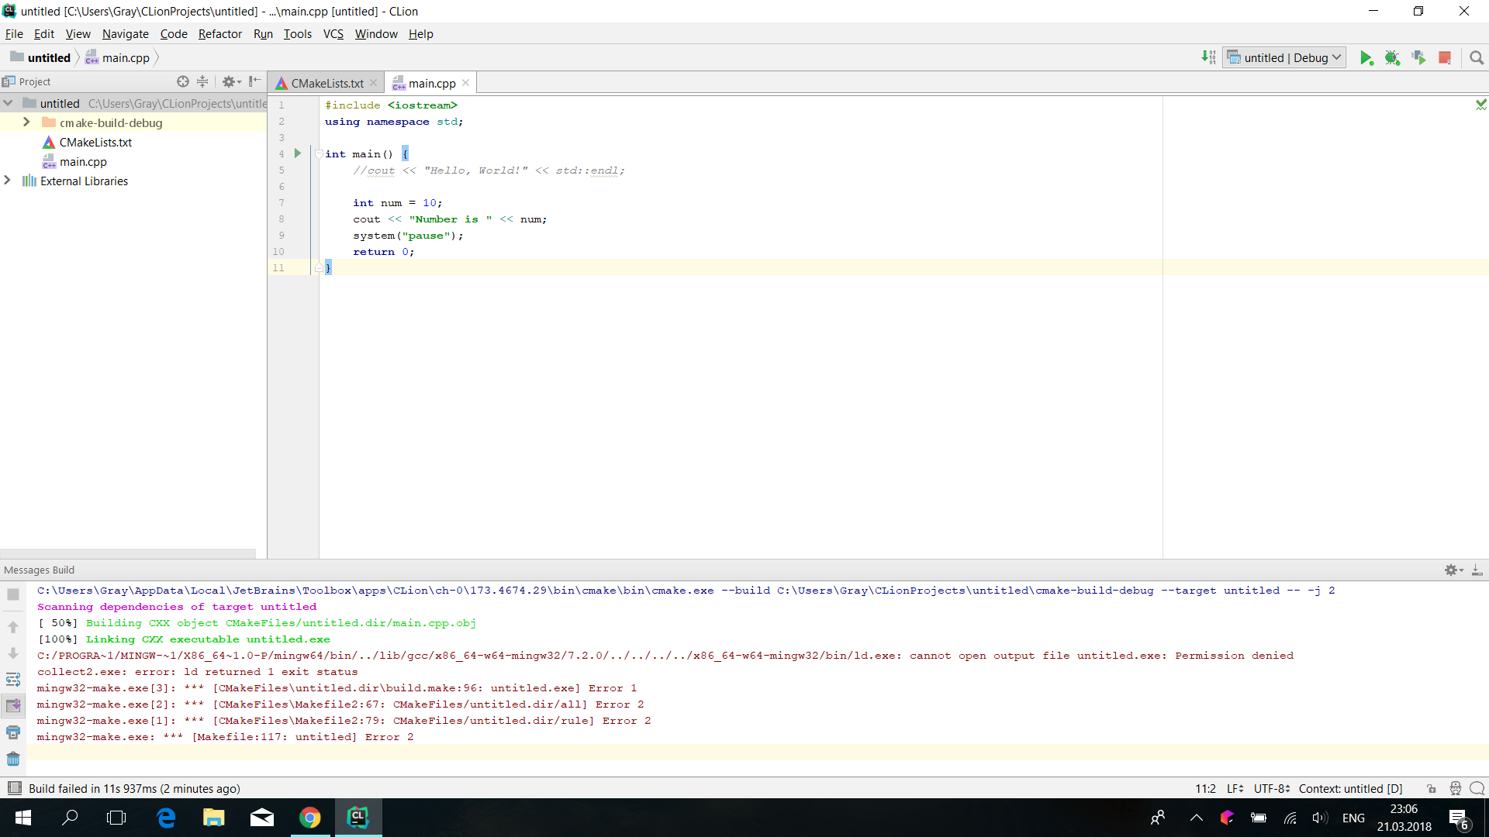Viewport: 1489px width, 837px height.
Task: Expand the cmake-build-debug folder
Action: (26, 122)
